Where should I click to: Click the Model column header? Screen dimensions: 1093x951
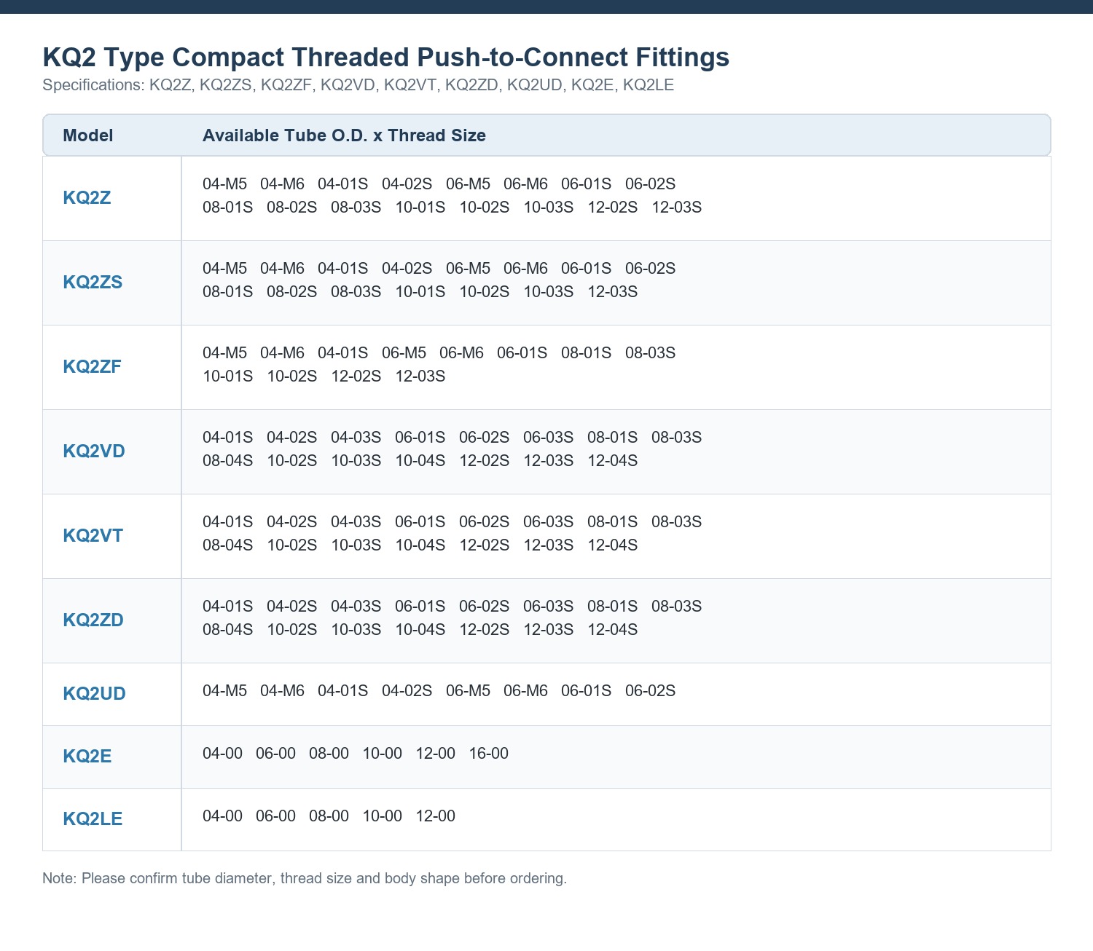88,135
